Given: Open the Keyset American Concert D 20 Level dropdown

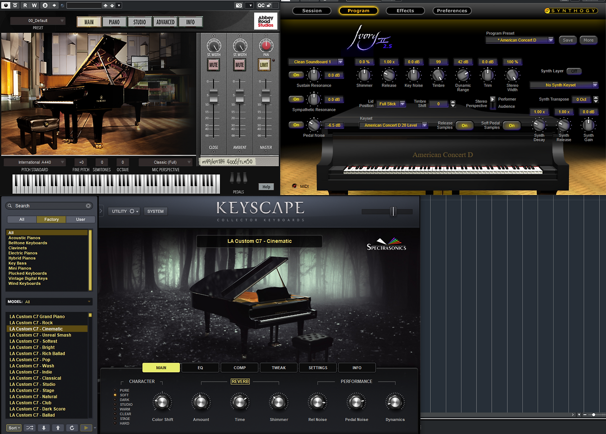Looking at the screenshot, I should click(x=393, y=125).
